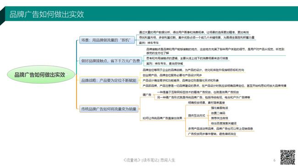The width and height of the screenshot is (298, 168).
Task: Click the leaf 强化客服电话
Action: [219, 108]
